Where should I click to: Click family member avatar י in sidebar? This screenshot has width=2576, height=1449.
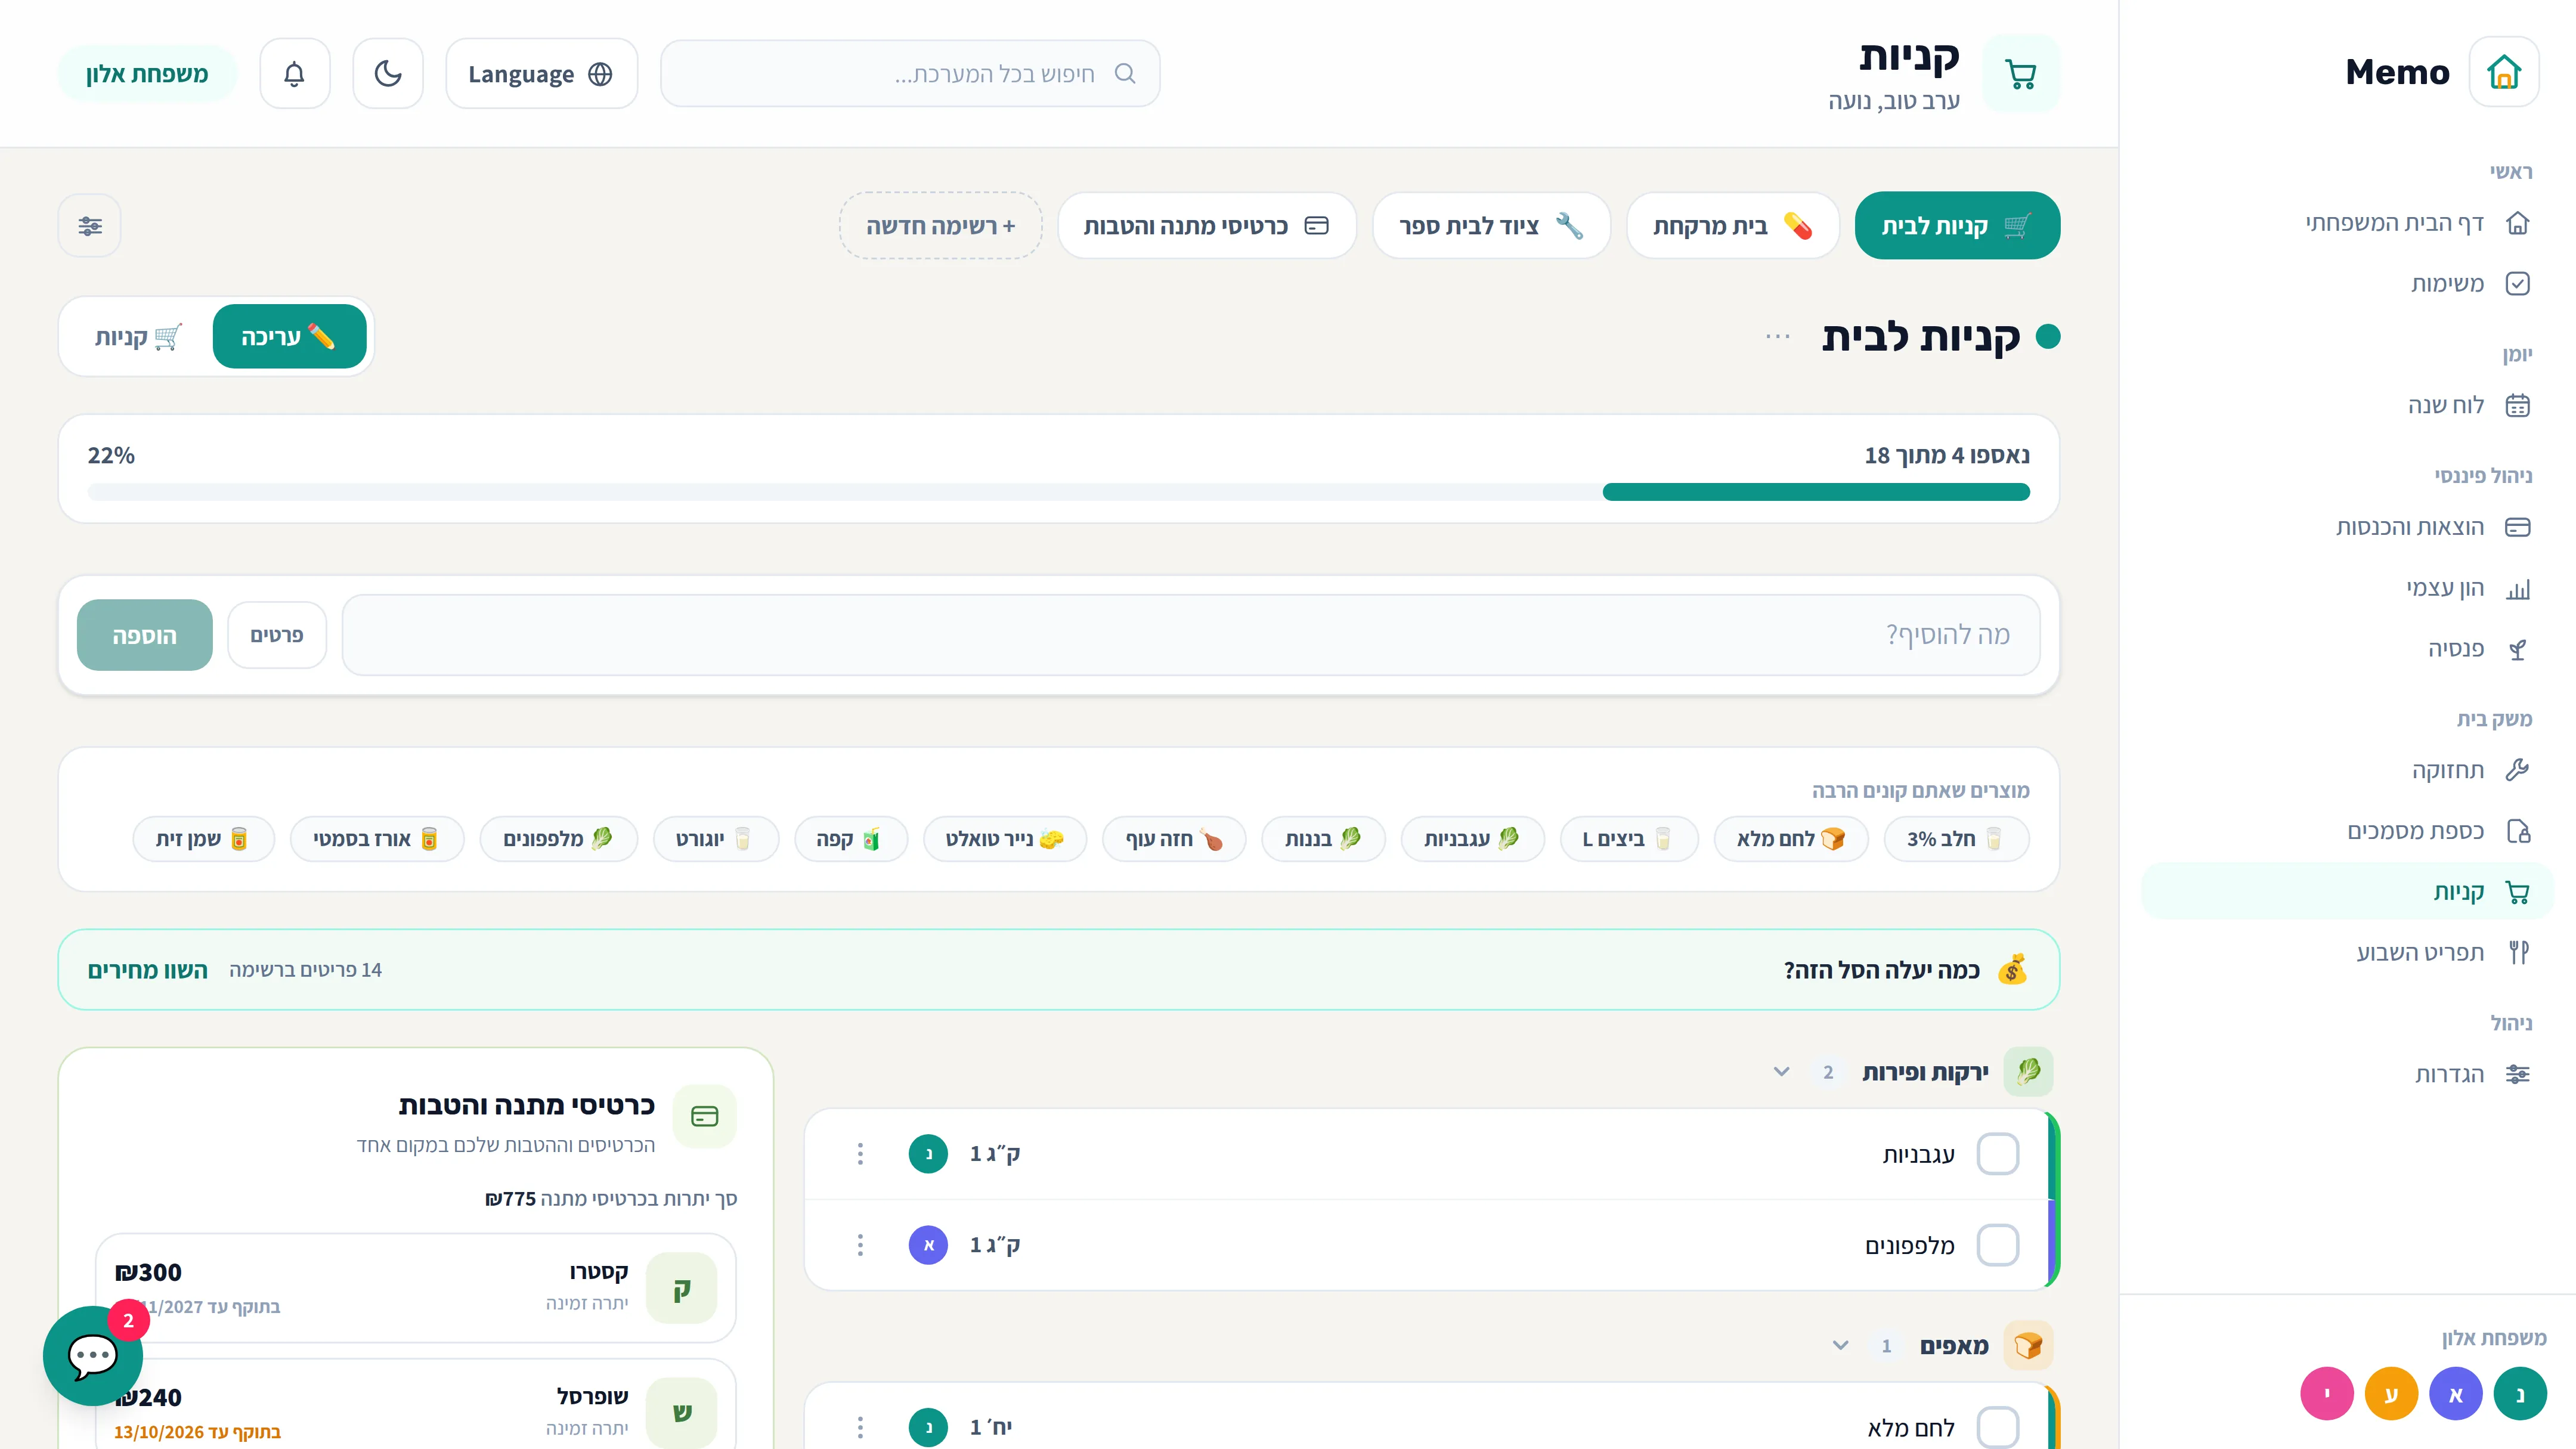[x=2327, y=1394]
